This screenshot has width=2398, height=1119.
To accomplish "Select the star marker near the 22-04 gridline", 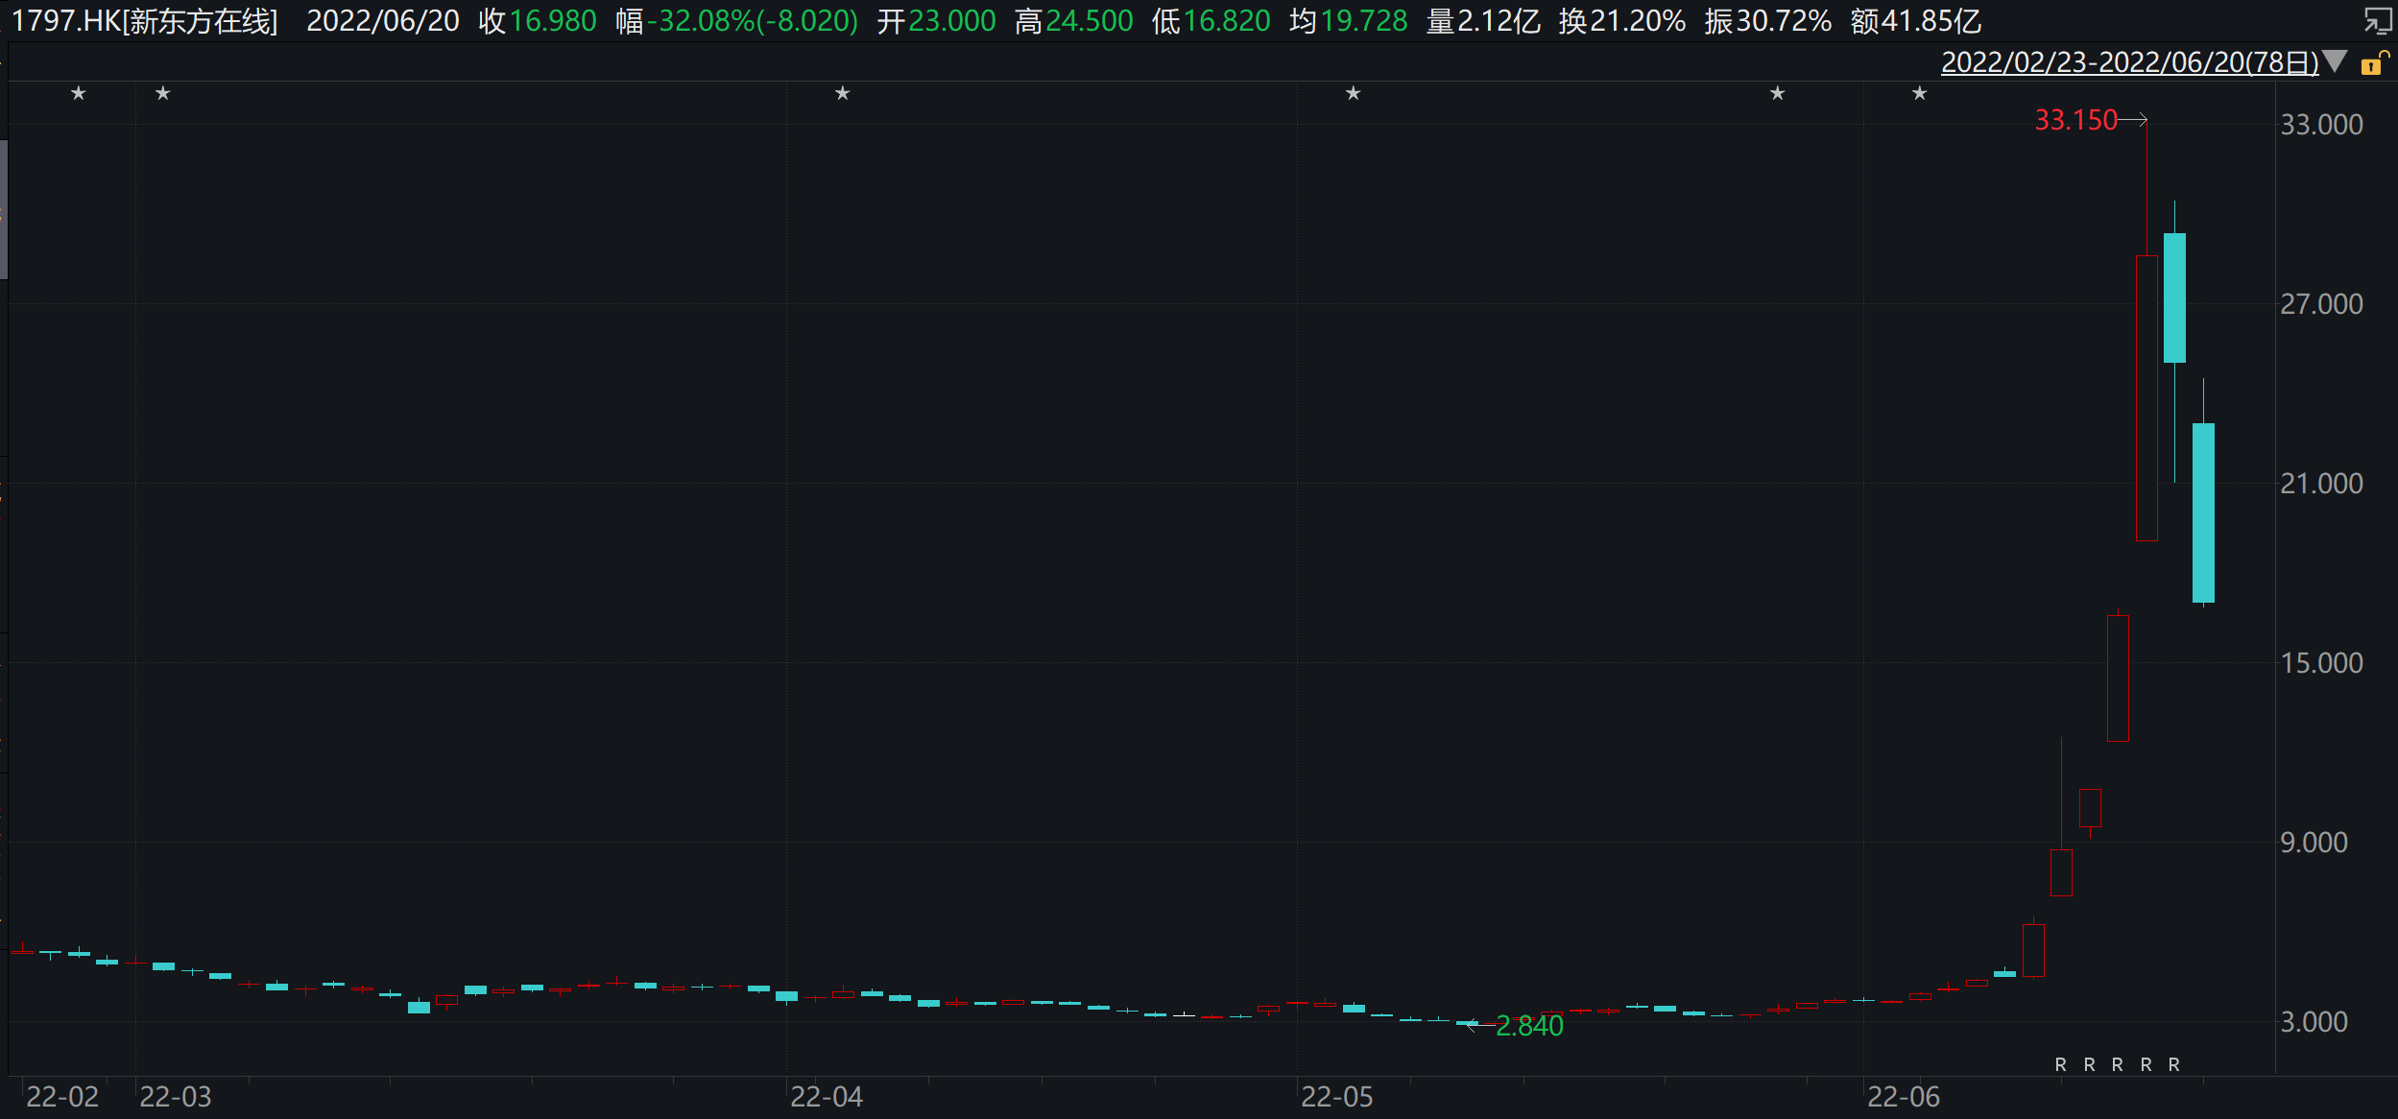I will (842, 93).
